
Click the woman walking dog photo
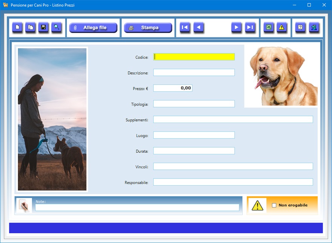click(x=52, y=120)
